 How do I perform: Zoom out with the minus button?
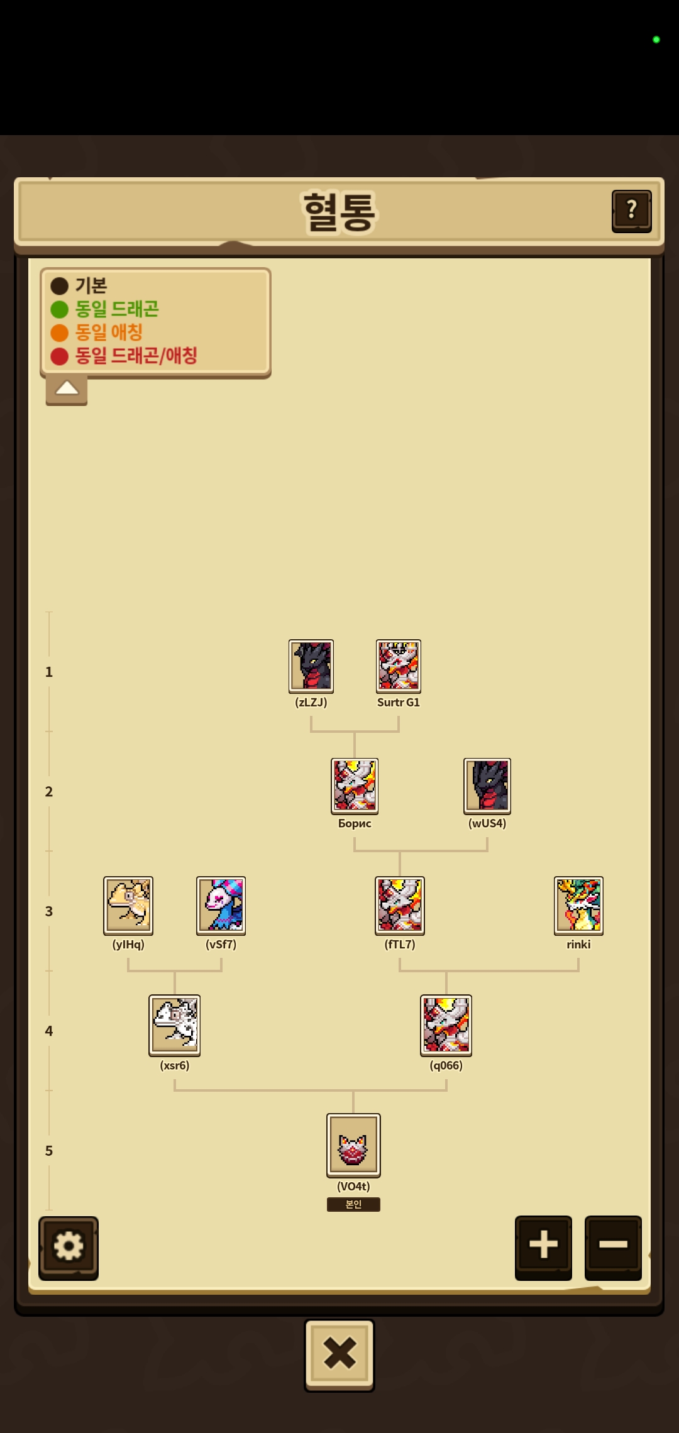(x=613, y=1248)
